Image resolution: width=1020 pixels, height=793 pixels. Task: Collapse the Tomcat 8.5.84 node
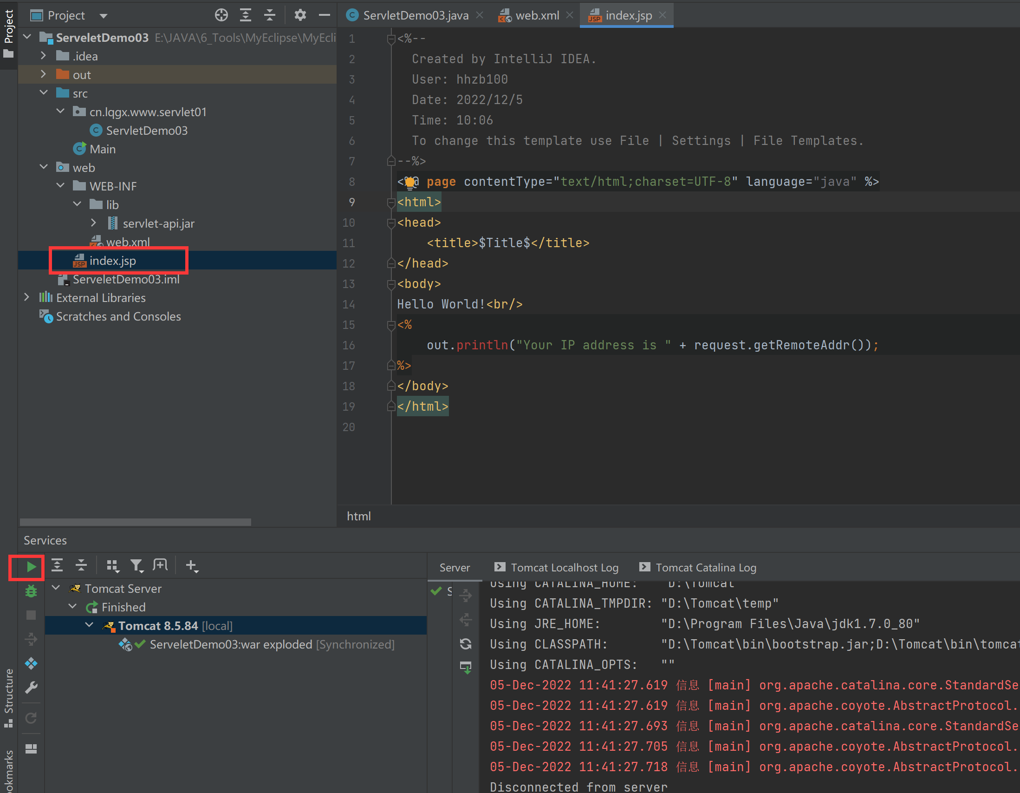pos(89,625)
